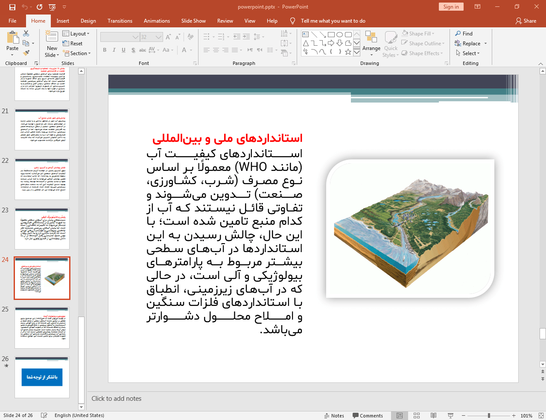Open Comments pane from status bar
546x420 pixels.
[x=368, y=415]
